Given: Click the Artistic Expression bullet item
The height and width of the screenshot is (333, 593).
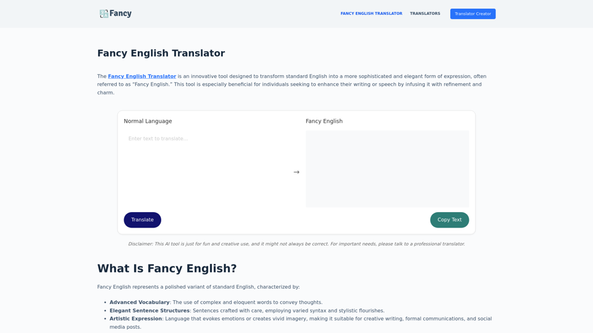Looking at the screenshot, I should pyautogui.click(x=300, y=319).
